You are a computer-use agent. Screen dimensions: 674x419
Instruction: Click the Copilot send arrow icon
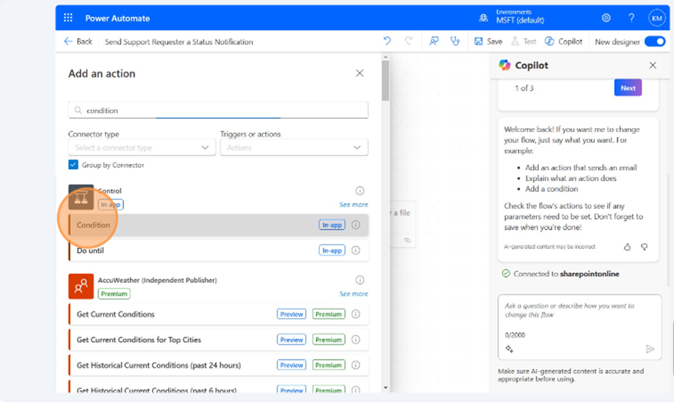pyautogui.click(x=650, y=349)
